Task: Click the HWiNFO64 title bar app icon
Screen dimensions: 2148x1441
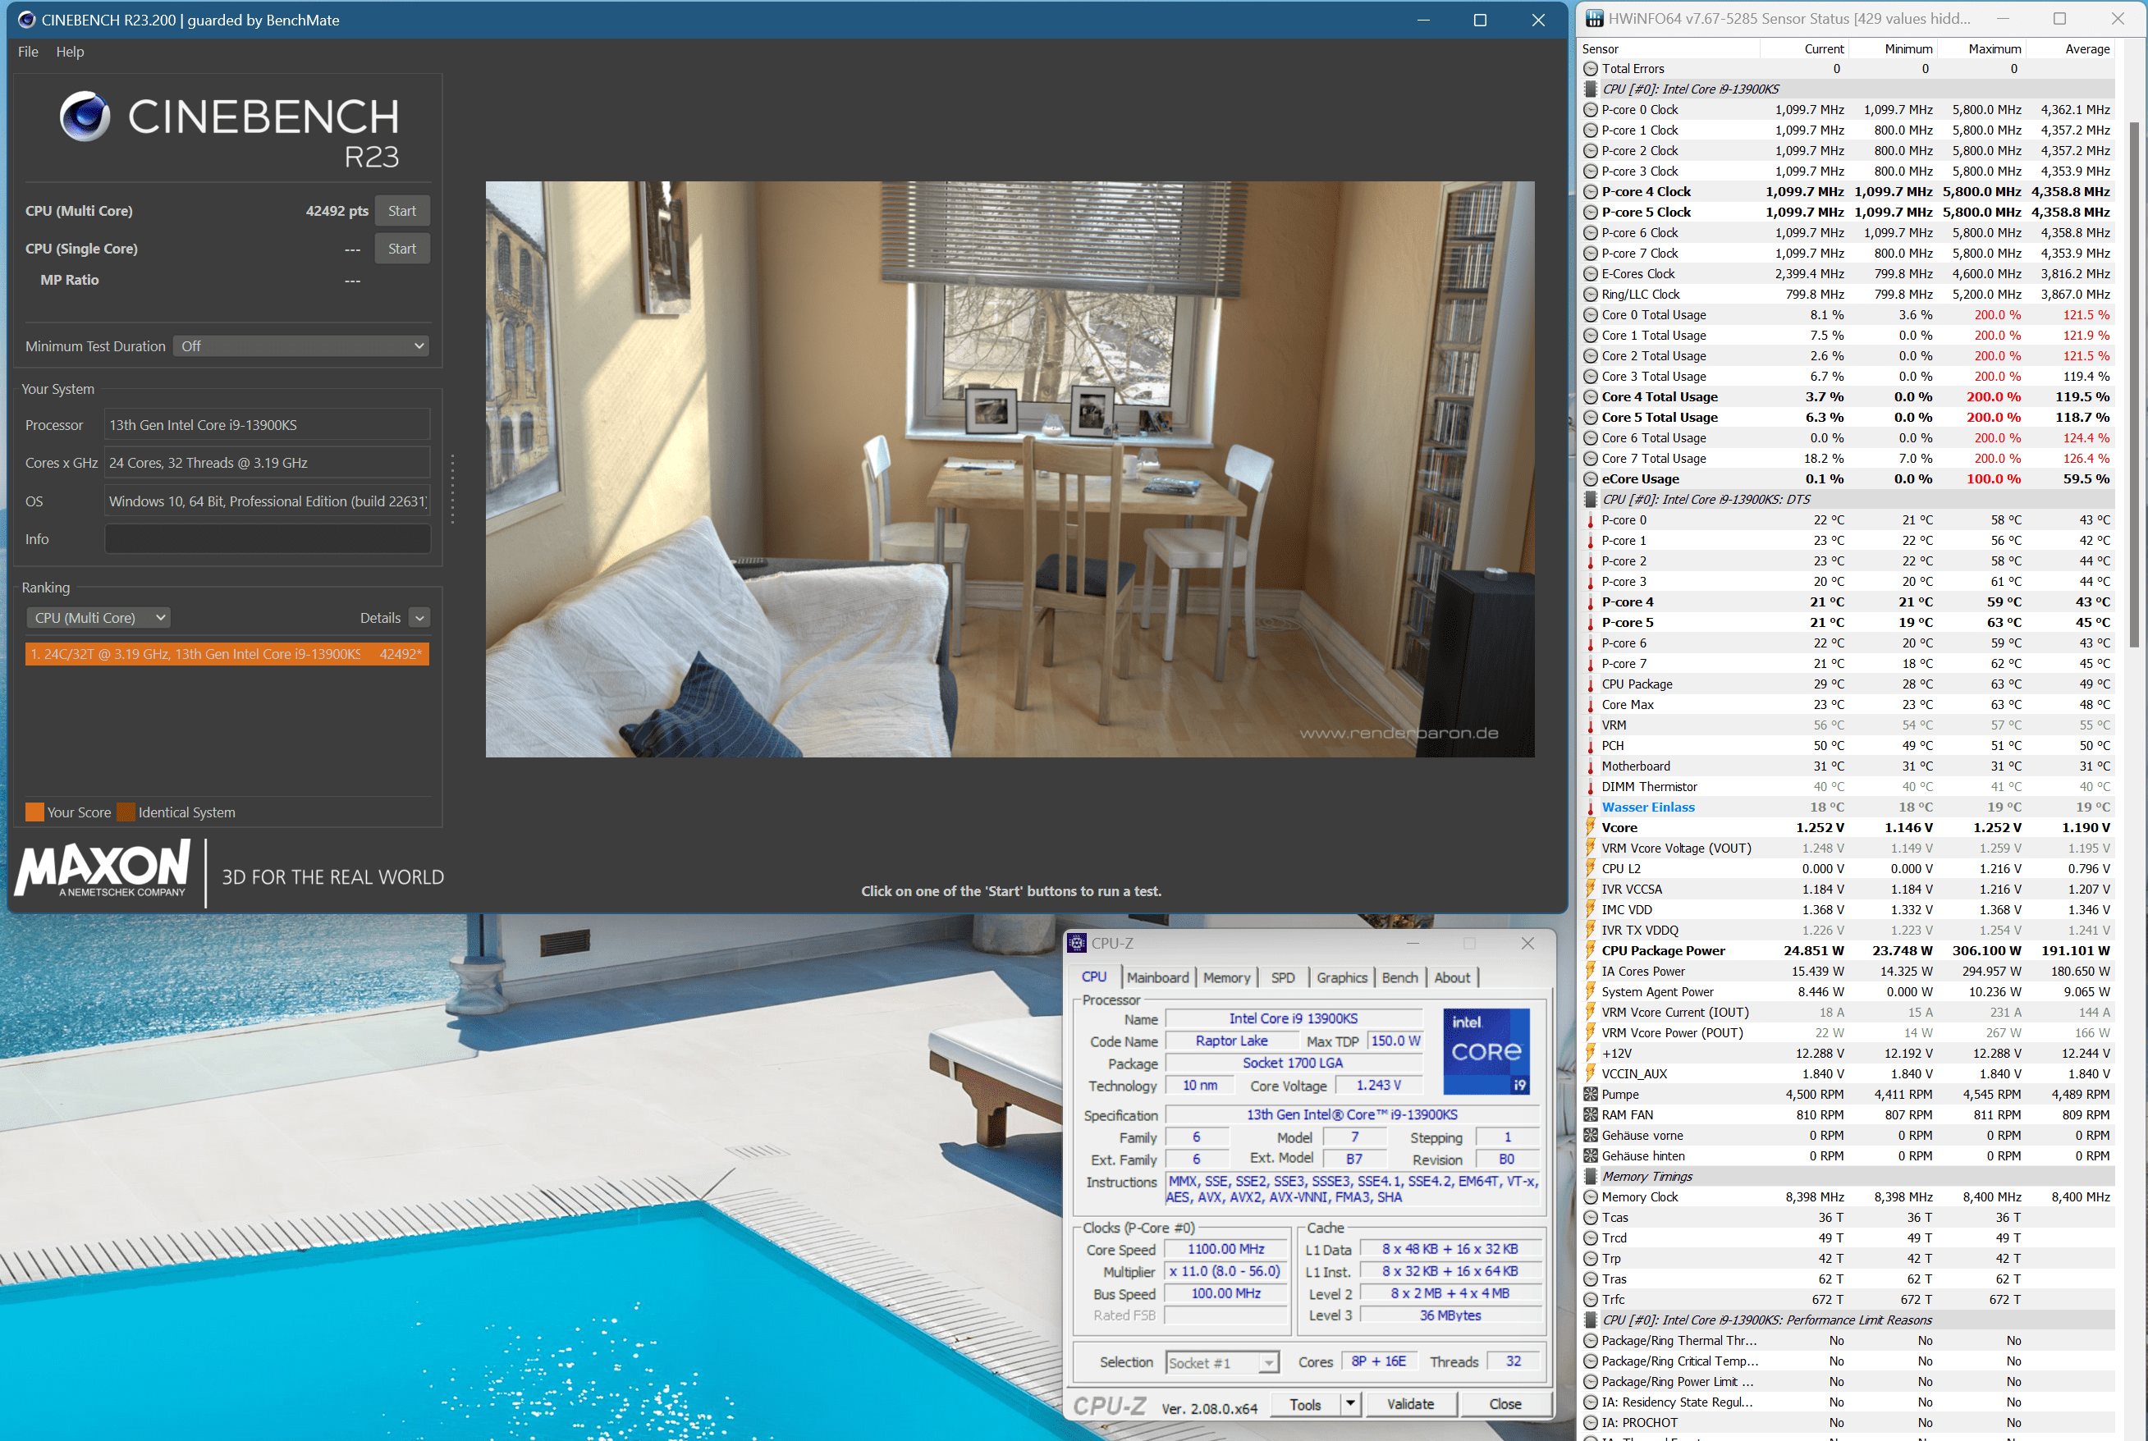Action: [x=1595, y=18]
